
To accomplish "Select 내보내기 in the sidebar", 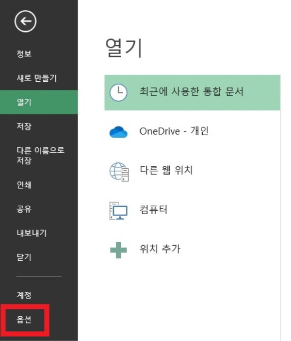I will click(x=32, y=233).
